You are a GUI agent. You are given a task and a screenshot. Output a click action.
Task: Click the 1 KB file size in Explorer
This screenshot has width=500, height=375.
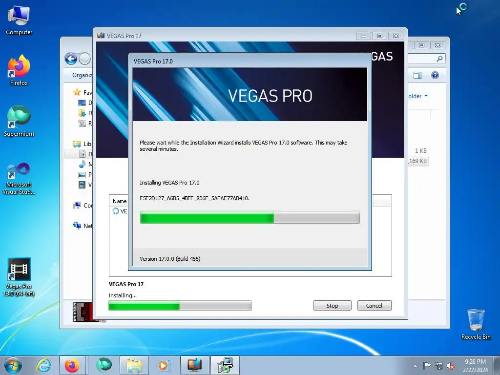[x=420, y=150]
